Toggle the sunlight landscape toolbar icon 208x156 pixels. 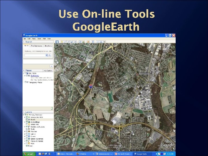pos(83,42)
